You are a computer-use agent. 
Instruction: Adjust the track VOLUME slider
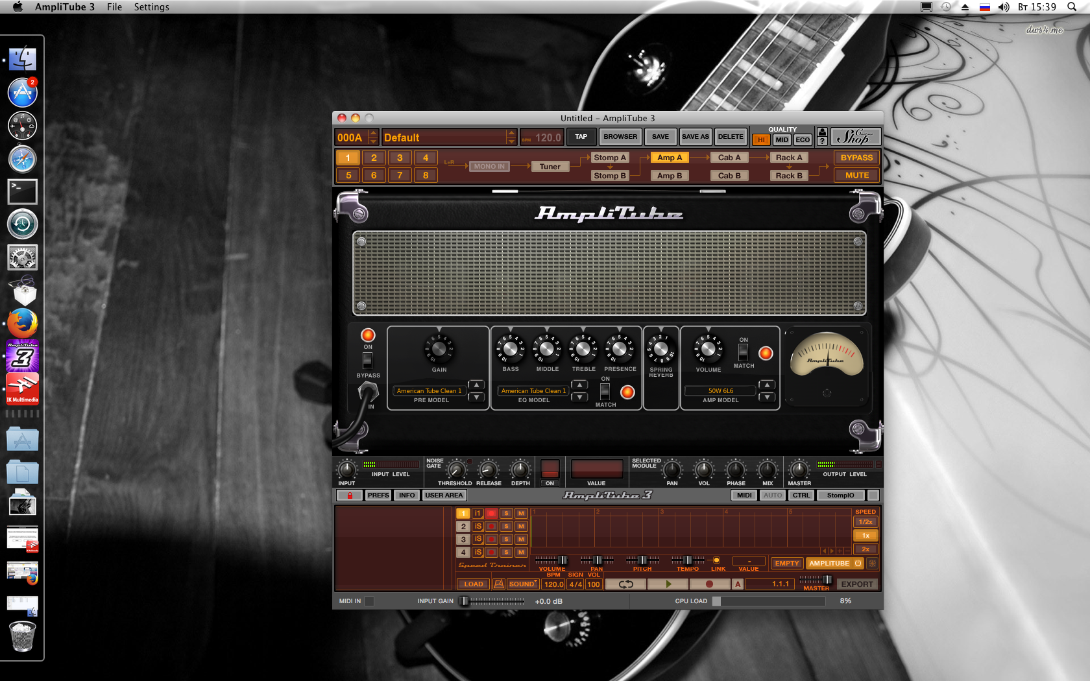pos(551,560)
